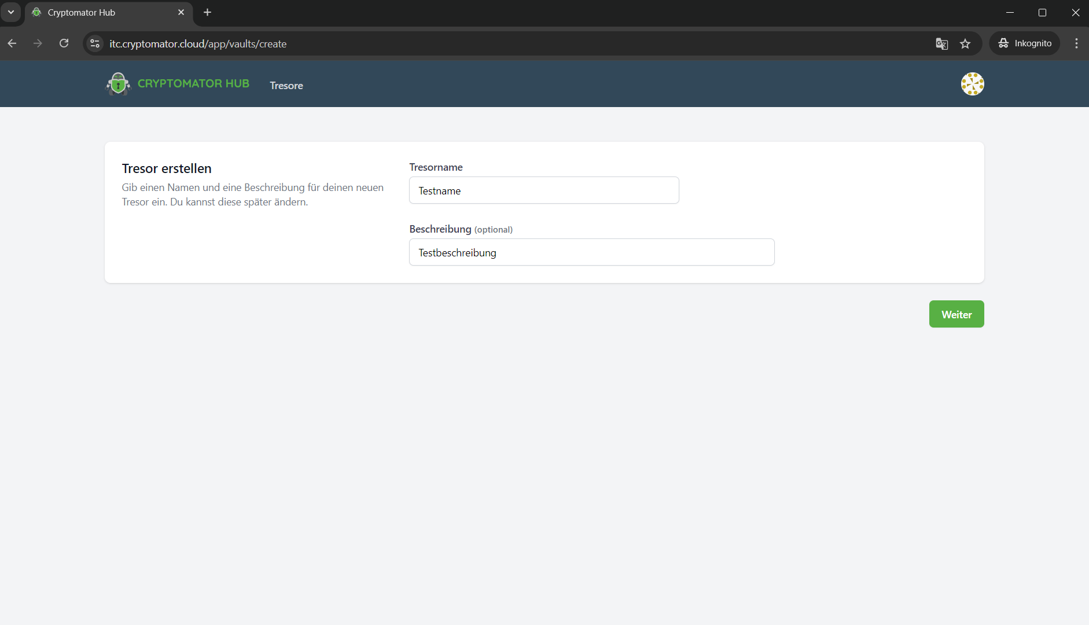Click the Google Translate icon in address bar
This screenshot has width=1089, height=625.
click(941, 44)
